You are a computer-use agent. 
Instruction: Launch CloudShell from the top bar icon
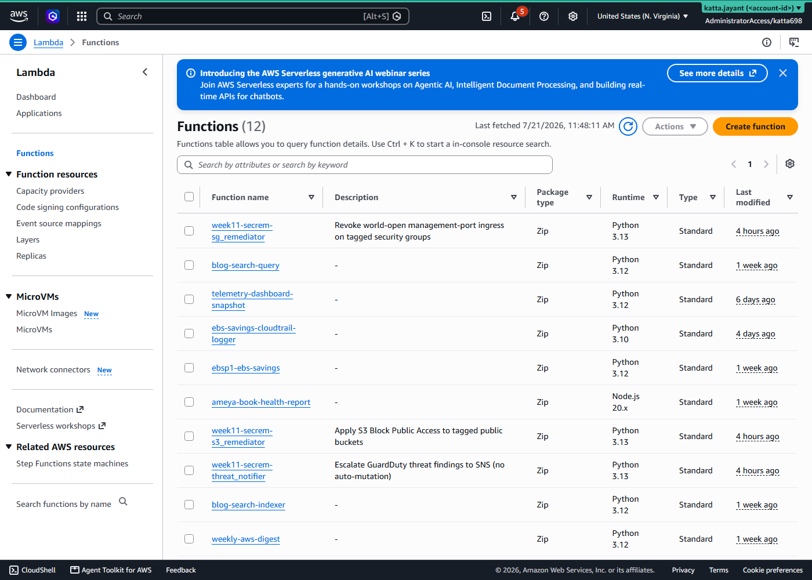[487, 16]
